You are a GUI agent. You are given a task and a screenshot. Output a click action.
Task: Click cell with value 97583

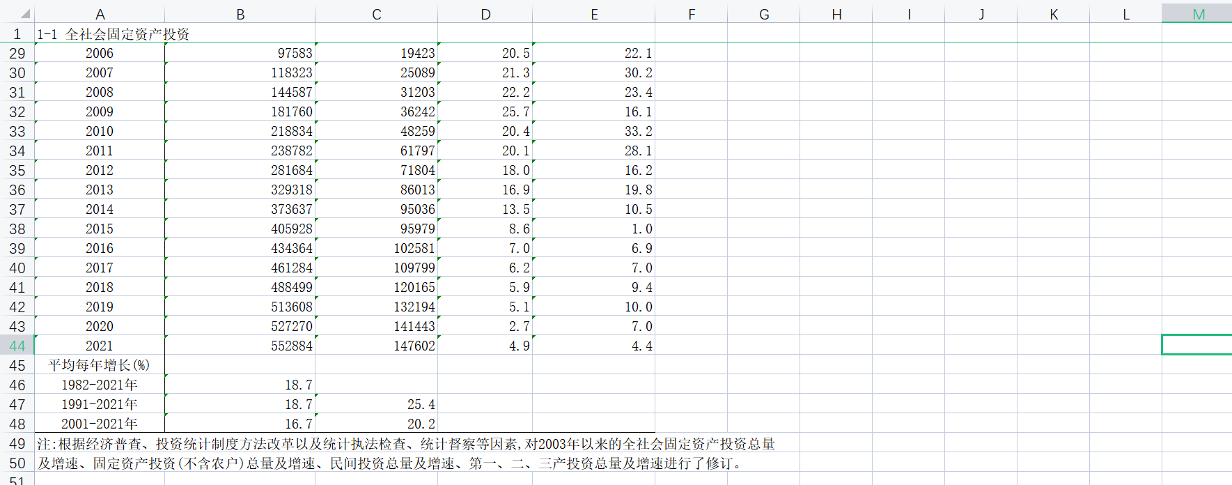click(240, 53)
